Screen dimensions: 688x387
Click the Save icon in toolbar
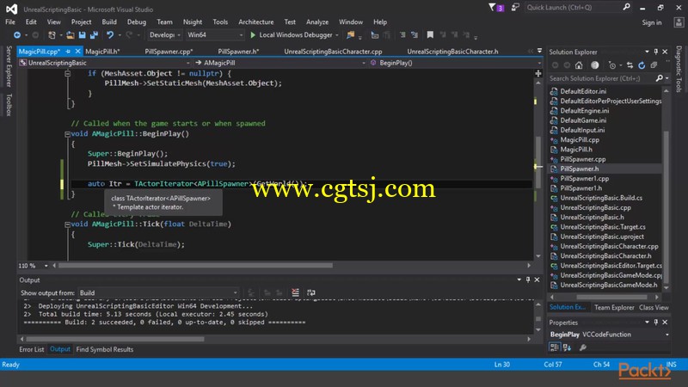tap(82, 34)
